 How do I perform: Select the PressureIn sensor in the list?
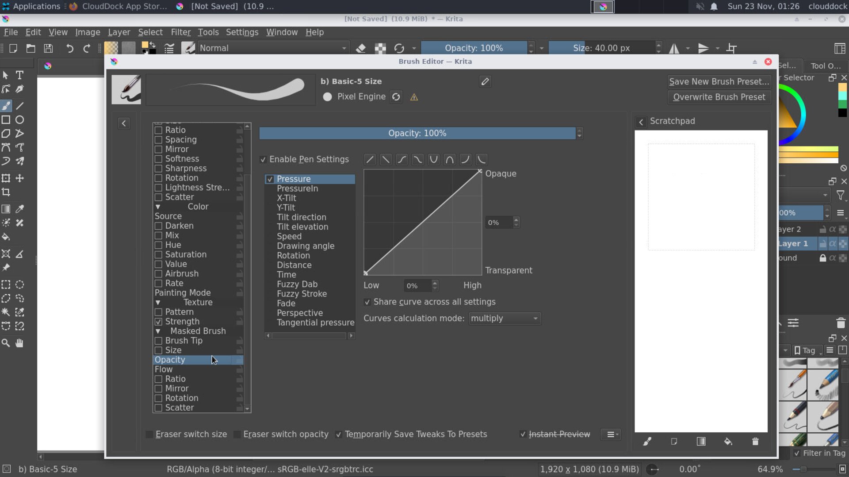point(297,188)
